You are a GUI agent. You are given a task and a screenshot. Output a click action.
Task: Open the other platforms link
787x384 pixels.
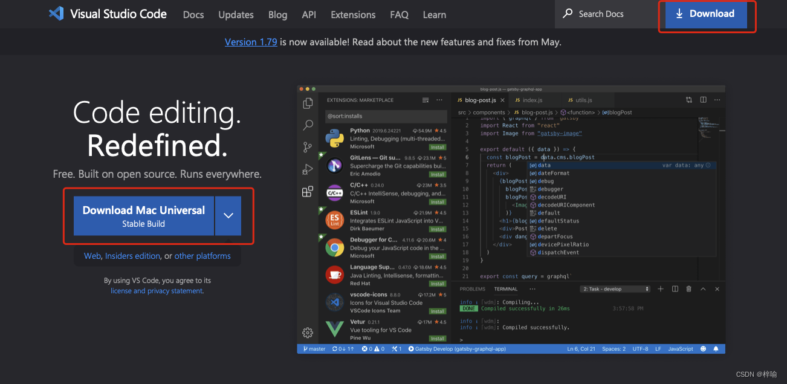[x=202, y=256]
